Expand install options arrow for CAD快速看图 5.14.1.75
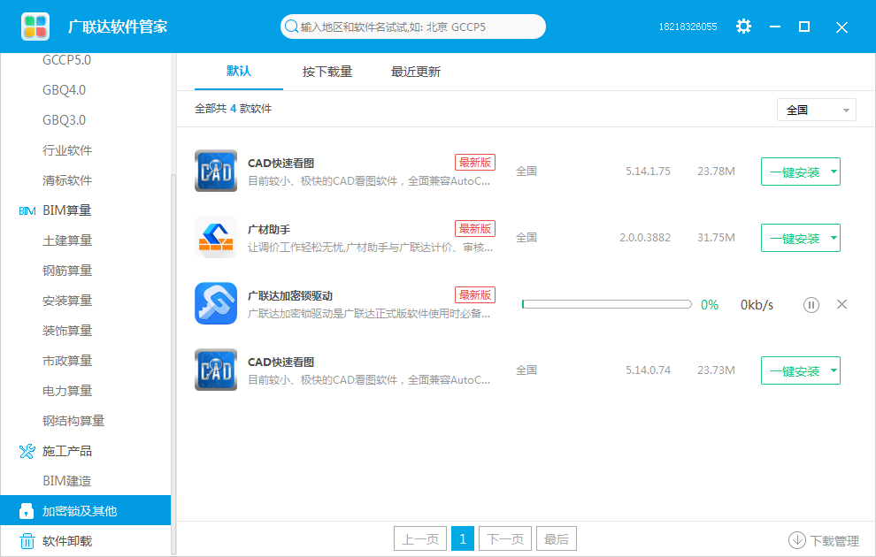Viewport: 876px width, 557px height. [834, 172]
